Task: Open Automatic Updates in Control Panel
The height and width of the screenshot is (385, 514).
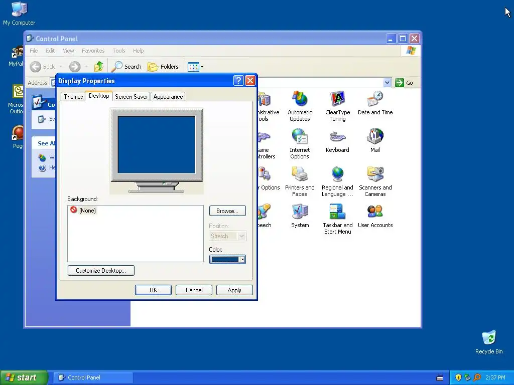Action: click(300, 106)
